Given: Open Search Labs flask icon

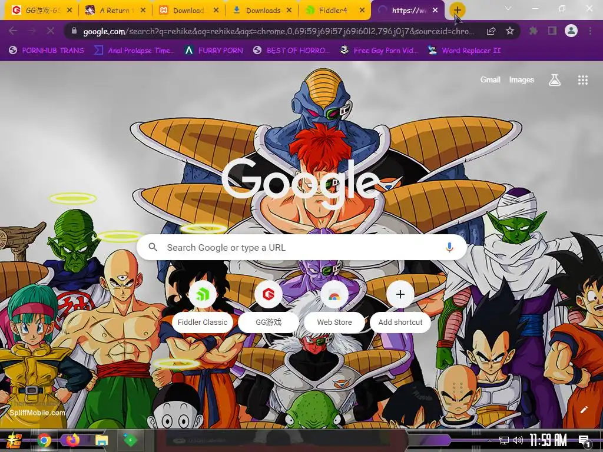Looking at the screenshot, I should click(555, 80).
